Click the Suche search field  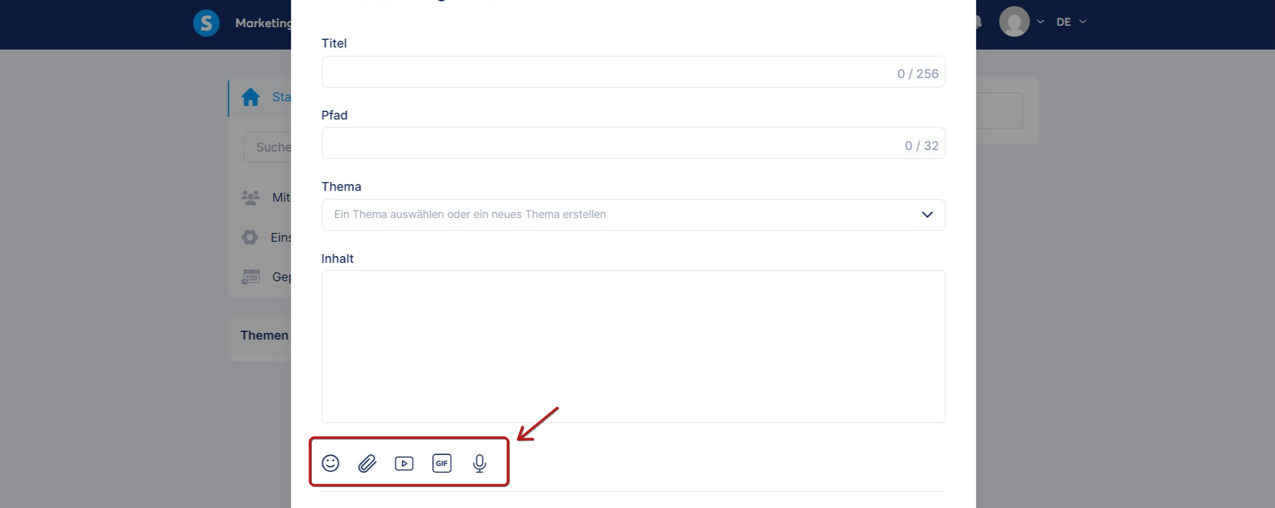[x=268, y=147]
